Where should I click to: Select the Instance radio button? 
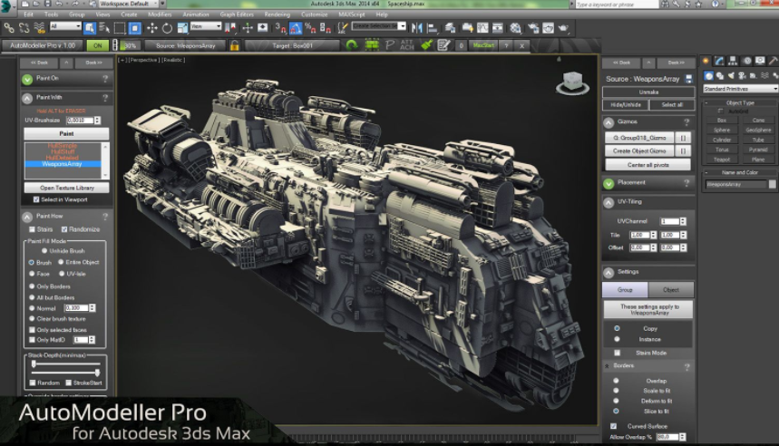[617, 339]
